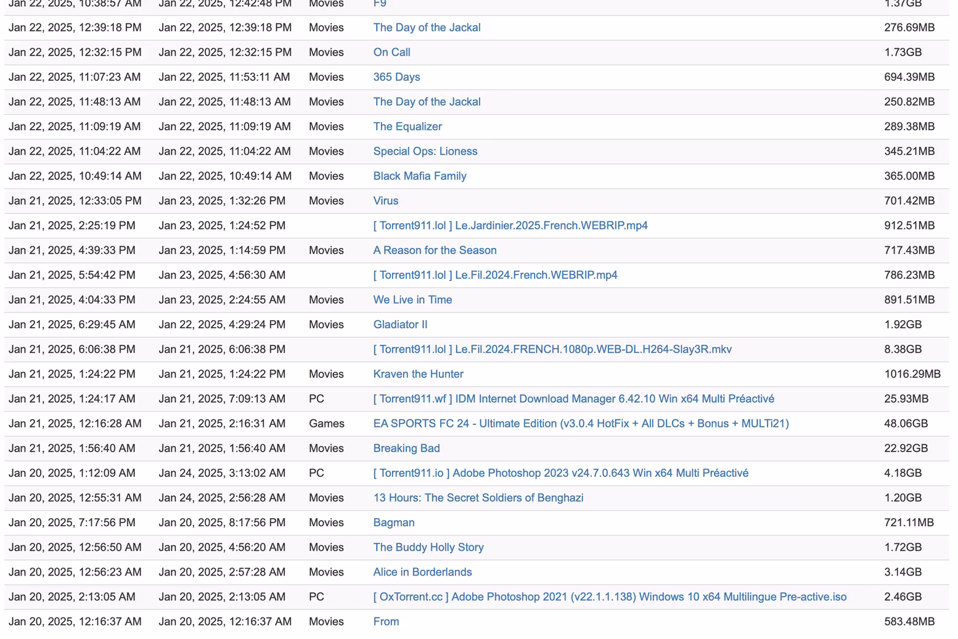This screenshot has height=639, width=958.
Task: Open Le.Fil.2024.FRENCH.1080p.WEB-DL mkv link
Action: (x=552, y=349)
